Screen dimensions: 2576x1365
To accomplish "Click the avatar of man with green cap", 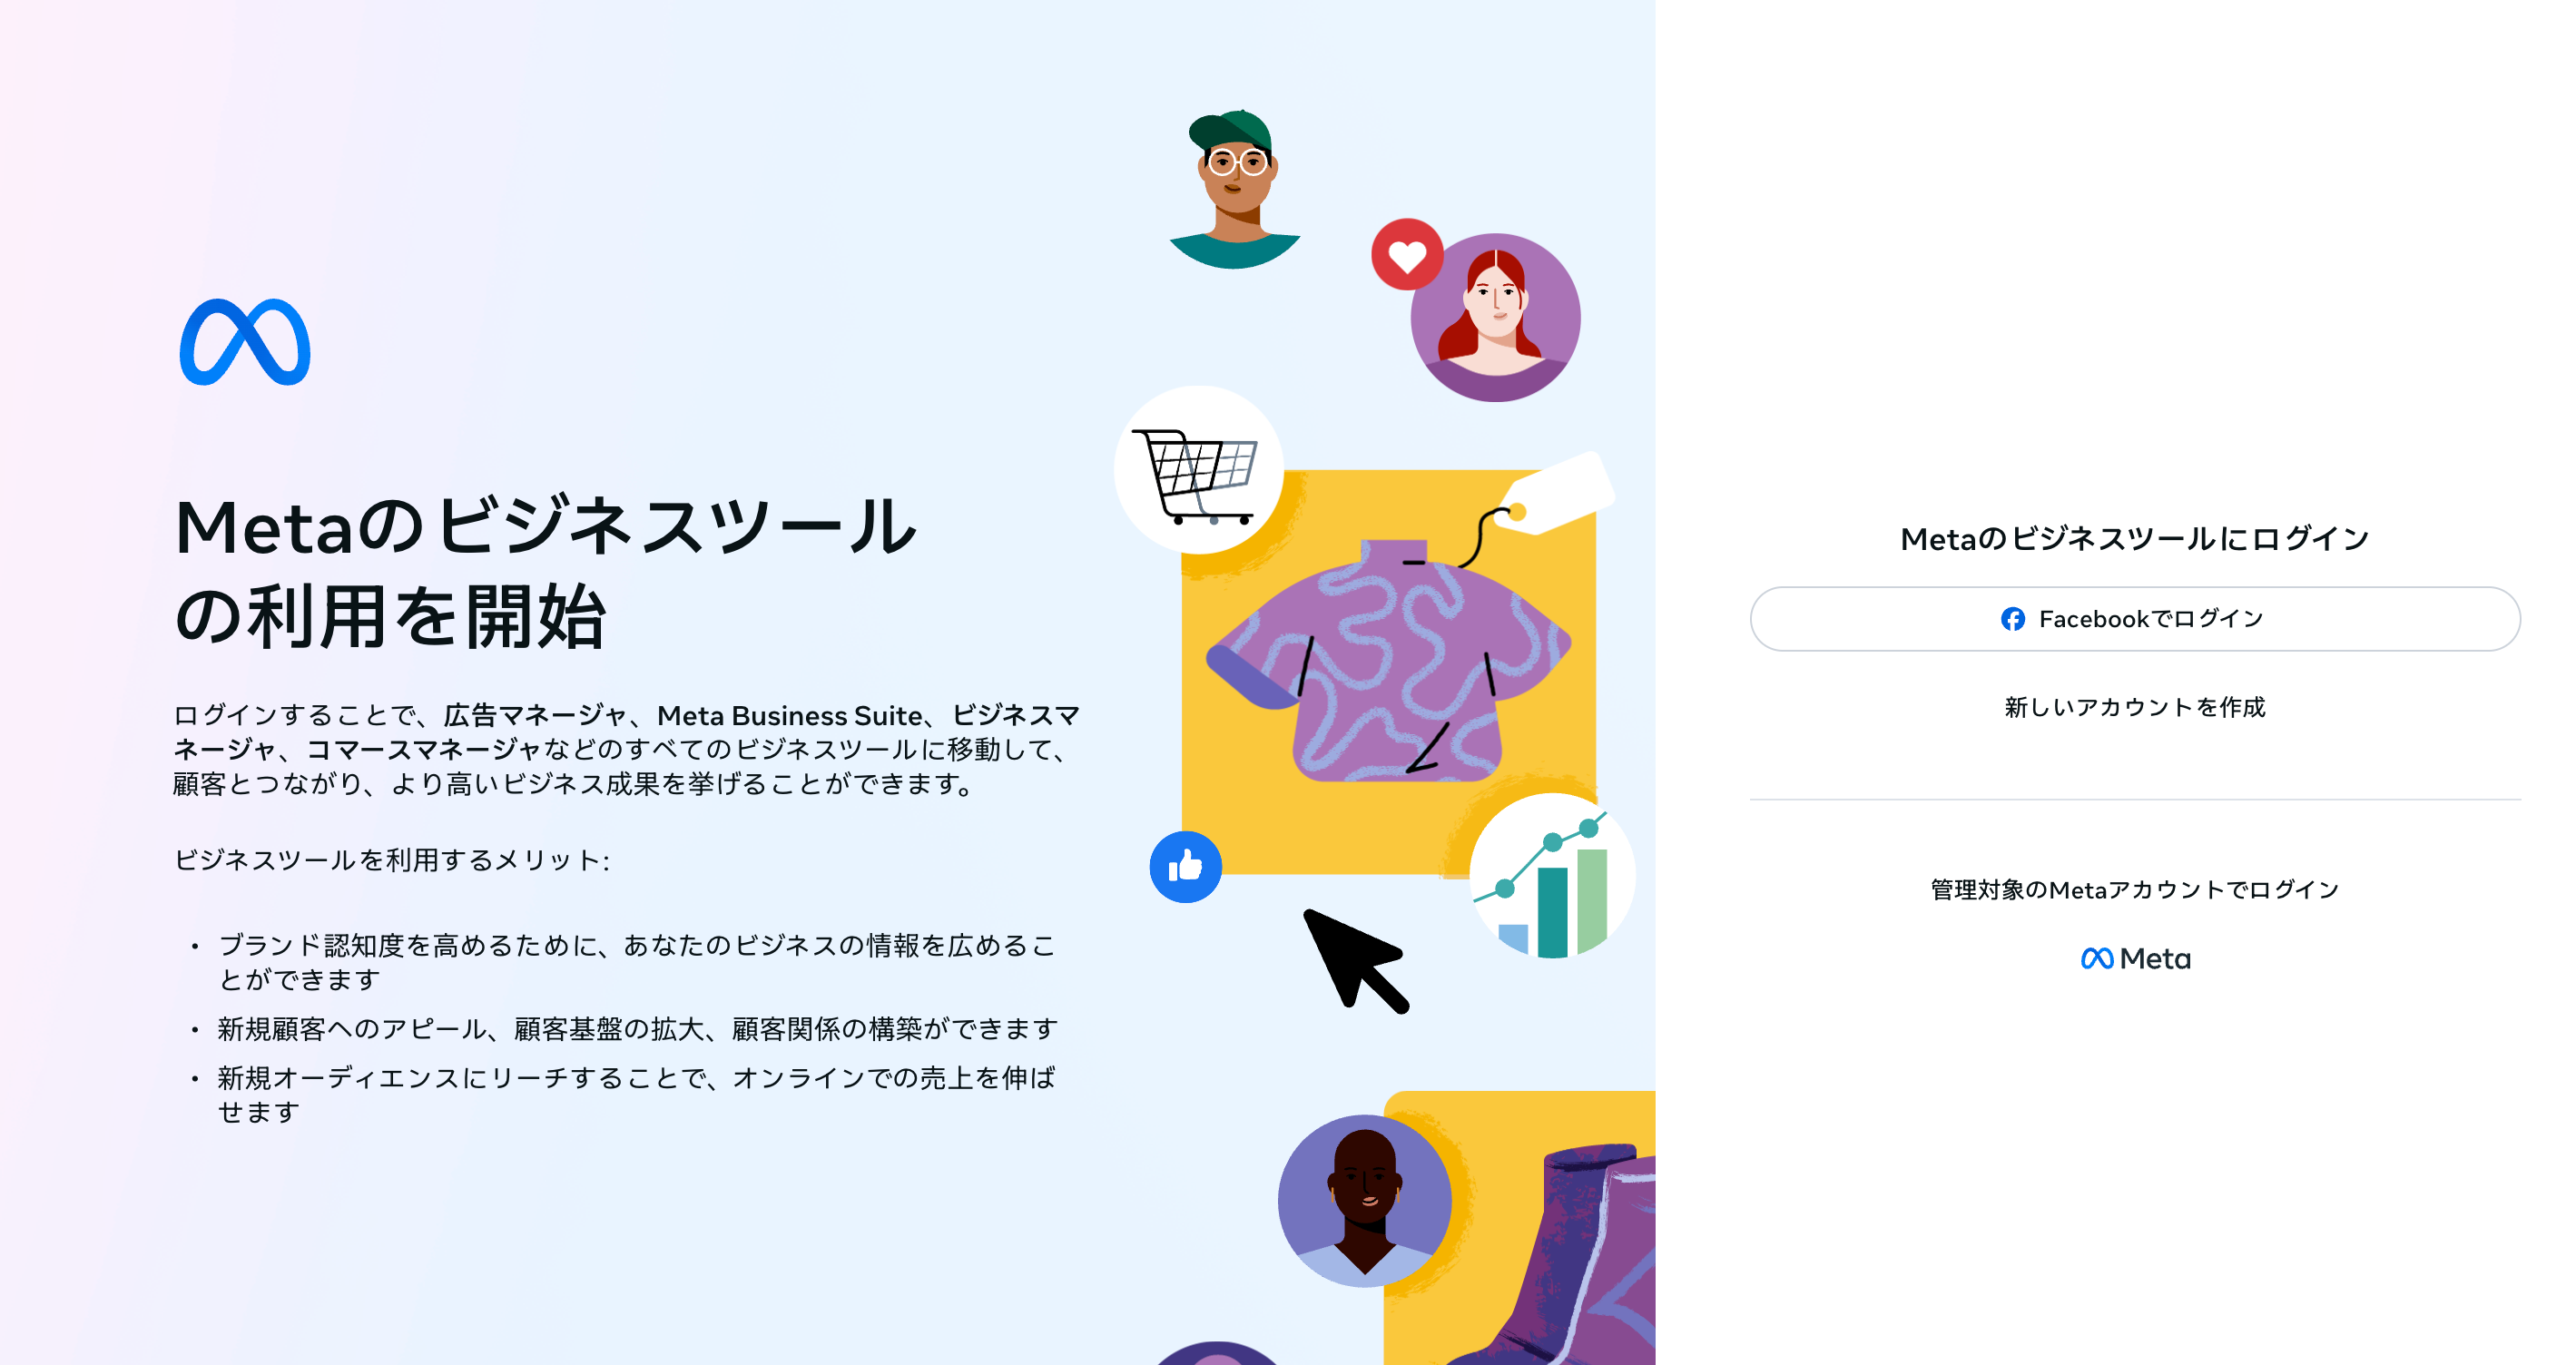I will pos(1235,188).
